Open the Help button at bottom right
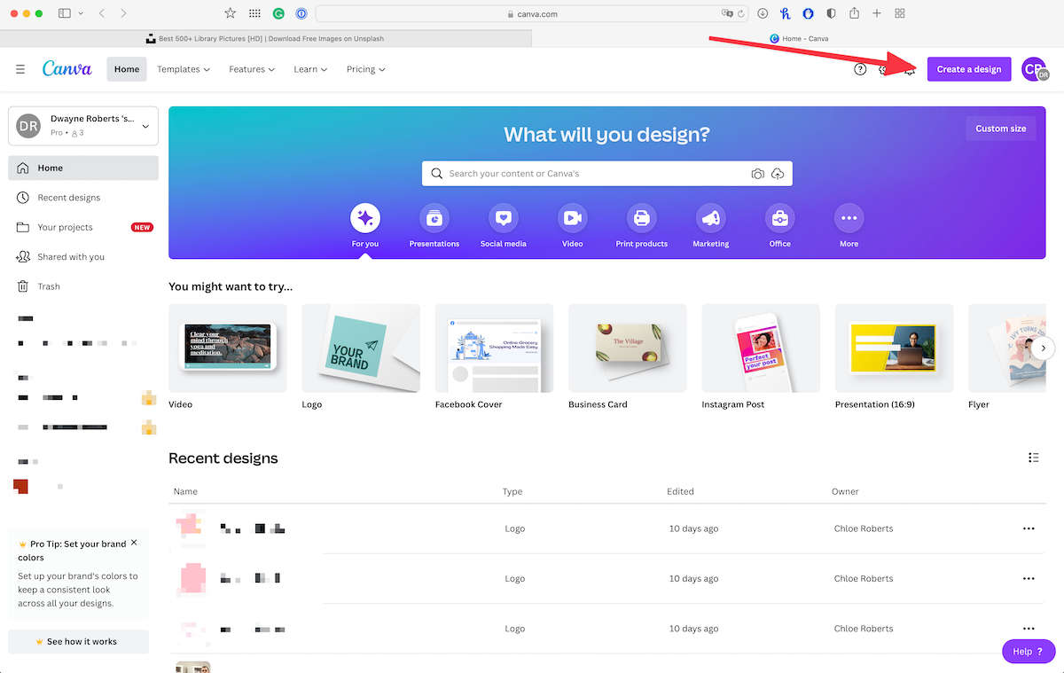Image resolution: width=1064 pixels, height=673 pixels. click(1029, 651)
